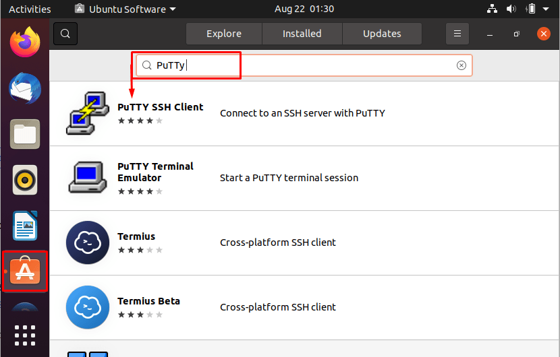This screenshot has width=560, height=357.
Task: Click star rating of Termius
Action: 140,250
